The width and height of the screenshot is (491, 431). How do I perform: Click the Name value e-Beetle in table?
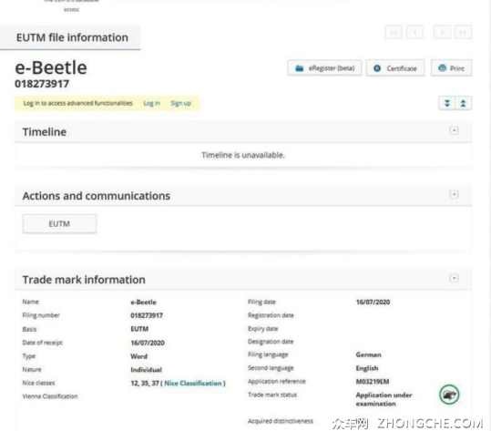143,303
